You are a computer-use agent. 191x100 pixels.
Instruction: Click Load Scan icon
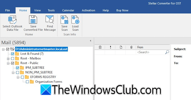[75, 20]
